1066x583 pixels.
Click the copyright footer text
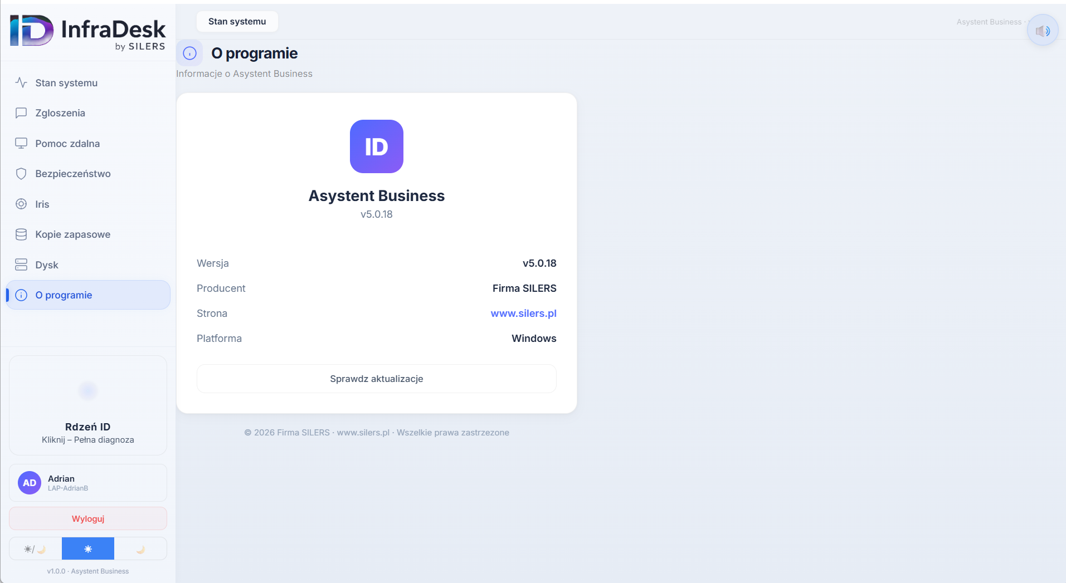tap(377, 433)
